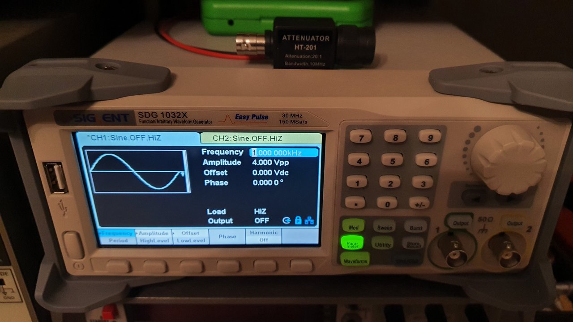Viewport: 573px width, 322px height.
Task: Click the Load HiZ value
Action: (261, 212)
